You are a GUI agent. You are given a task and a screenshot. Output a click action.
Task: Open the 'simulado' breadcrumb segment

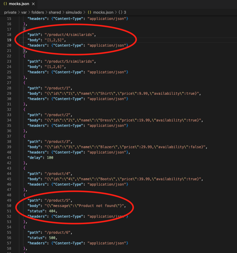point(74,12)
